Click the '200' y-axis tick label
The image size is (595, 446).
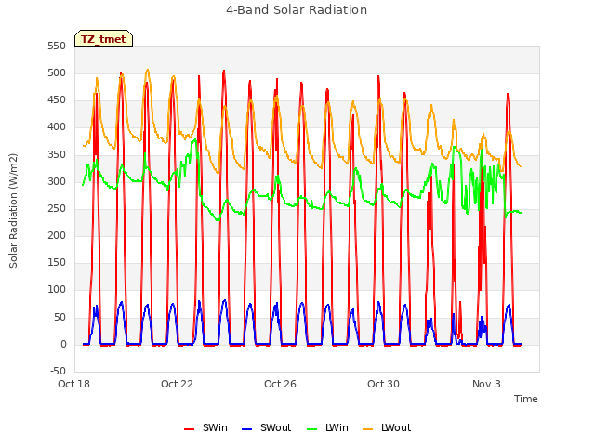tap(57, 235)
